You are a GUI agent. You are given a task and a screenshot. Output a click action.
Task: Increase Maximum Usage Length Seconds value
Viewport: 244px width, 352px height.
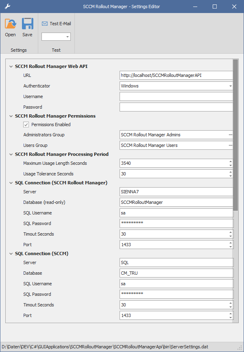[231, 162]
